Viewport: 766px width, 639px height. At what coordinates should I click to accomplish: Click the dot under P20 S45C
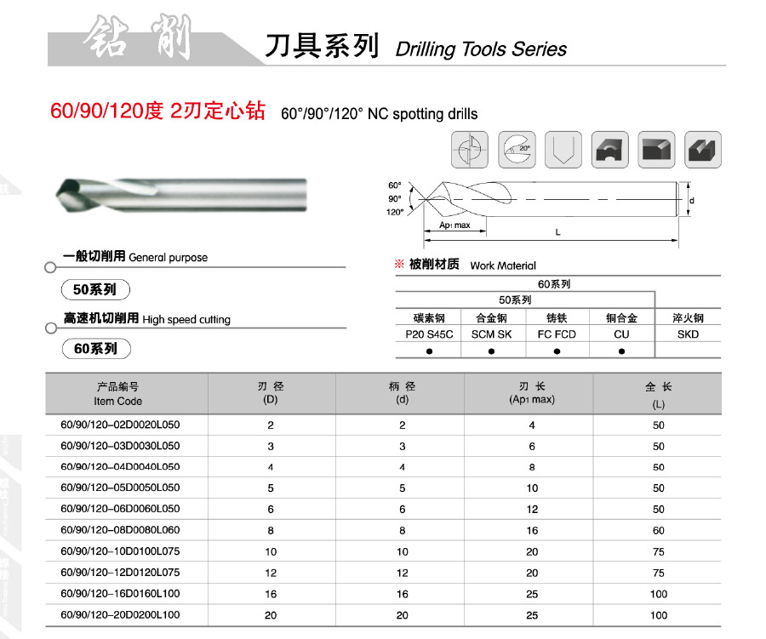point(429,351)
